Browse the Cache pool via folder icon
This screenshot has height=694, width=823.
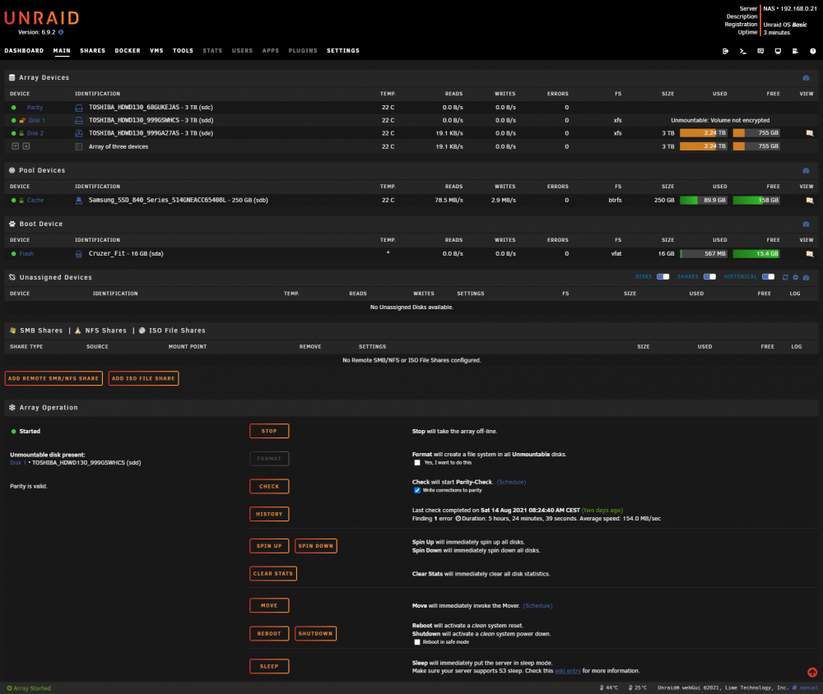coord(809,201)
